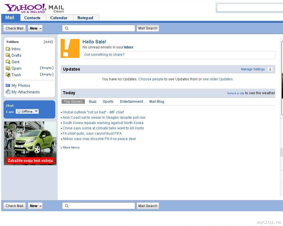The height and width of the screenshot is (226, 283).
Task: Select the Mail Blog news tab
Action: pyautogui.click(x=157, y=102)
